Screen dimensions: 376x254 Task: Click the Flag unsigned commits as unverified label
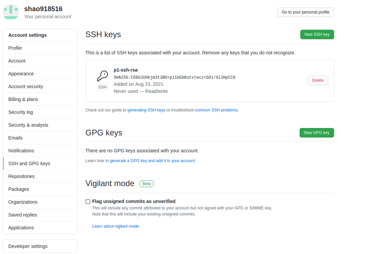pos(134,202)
